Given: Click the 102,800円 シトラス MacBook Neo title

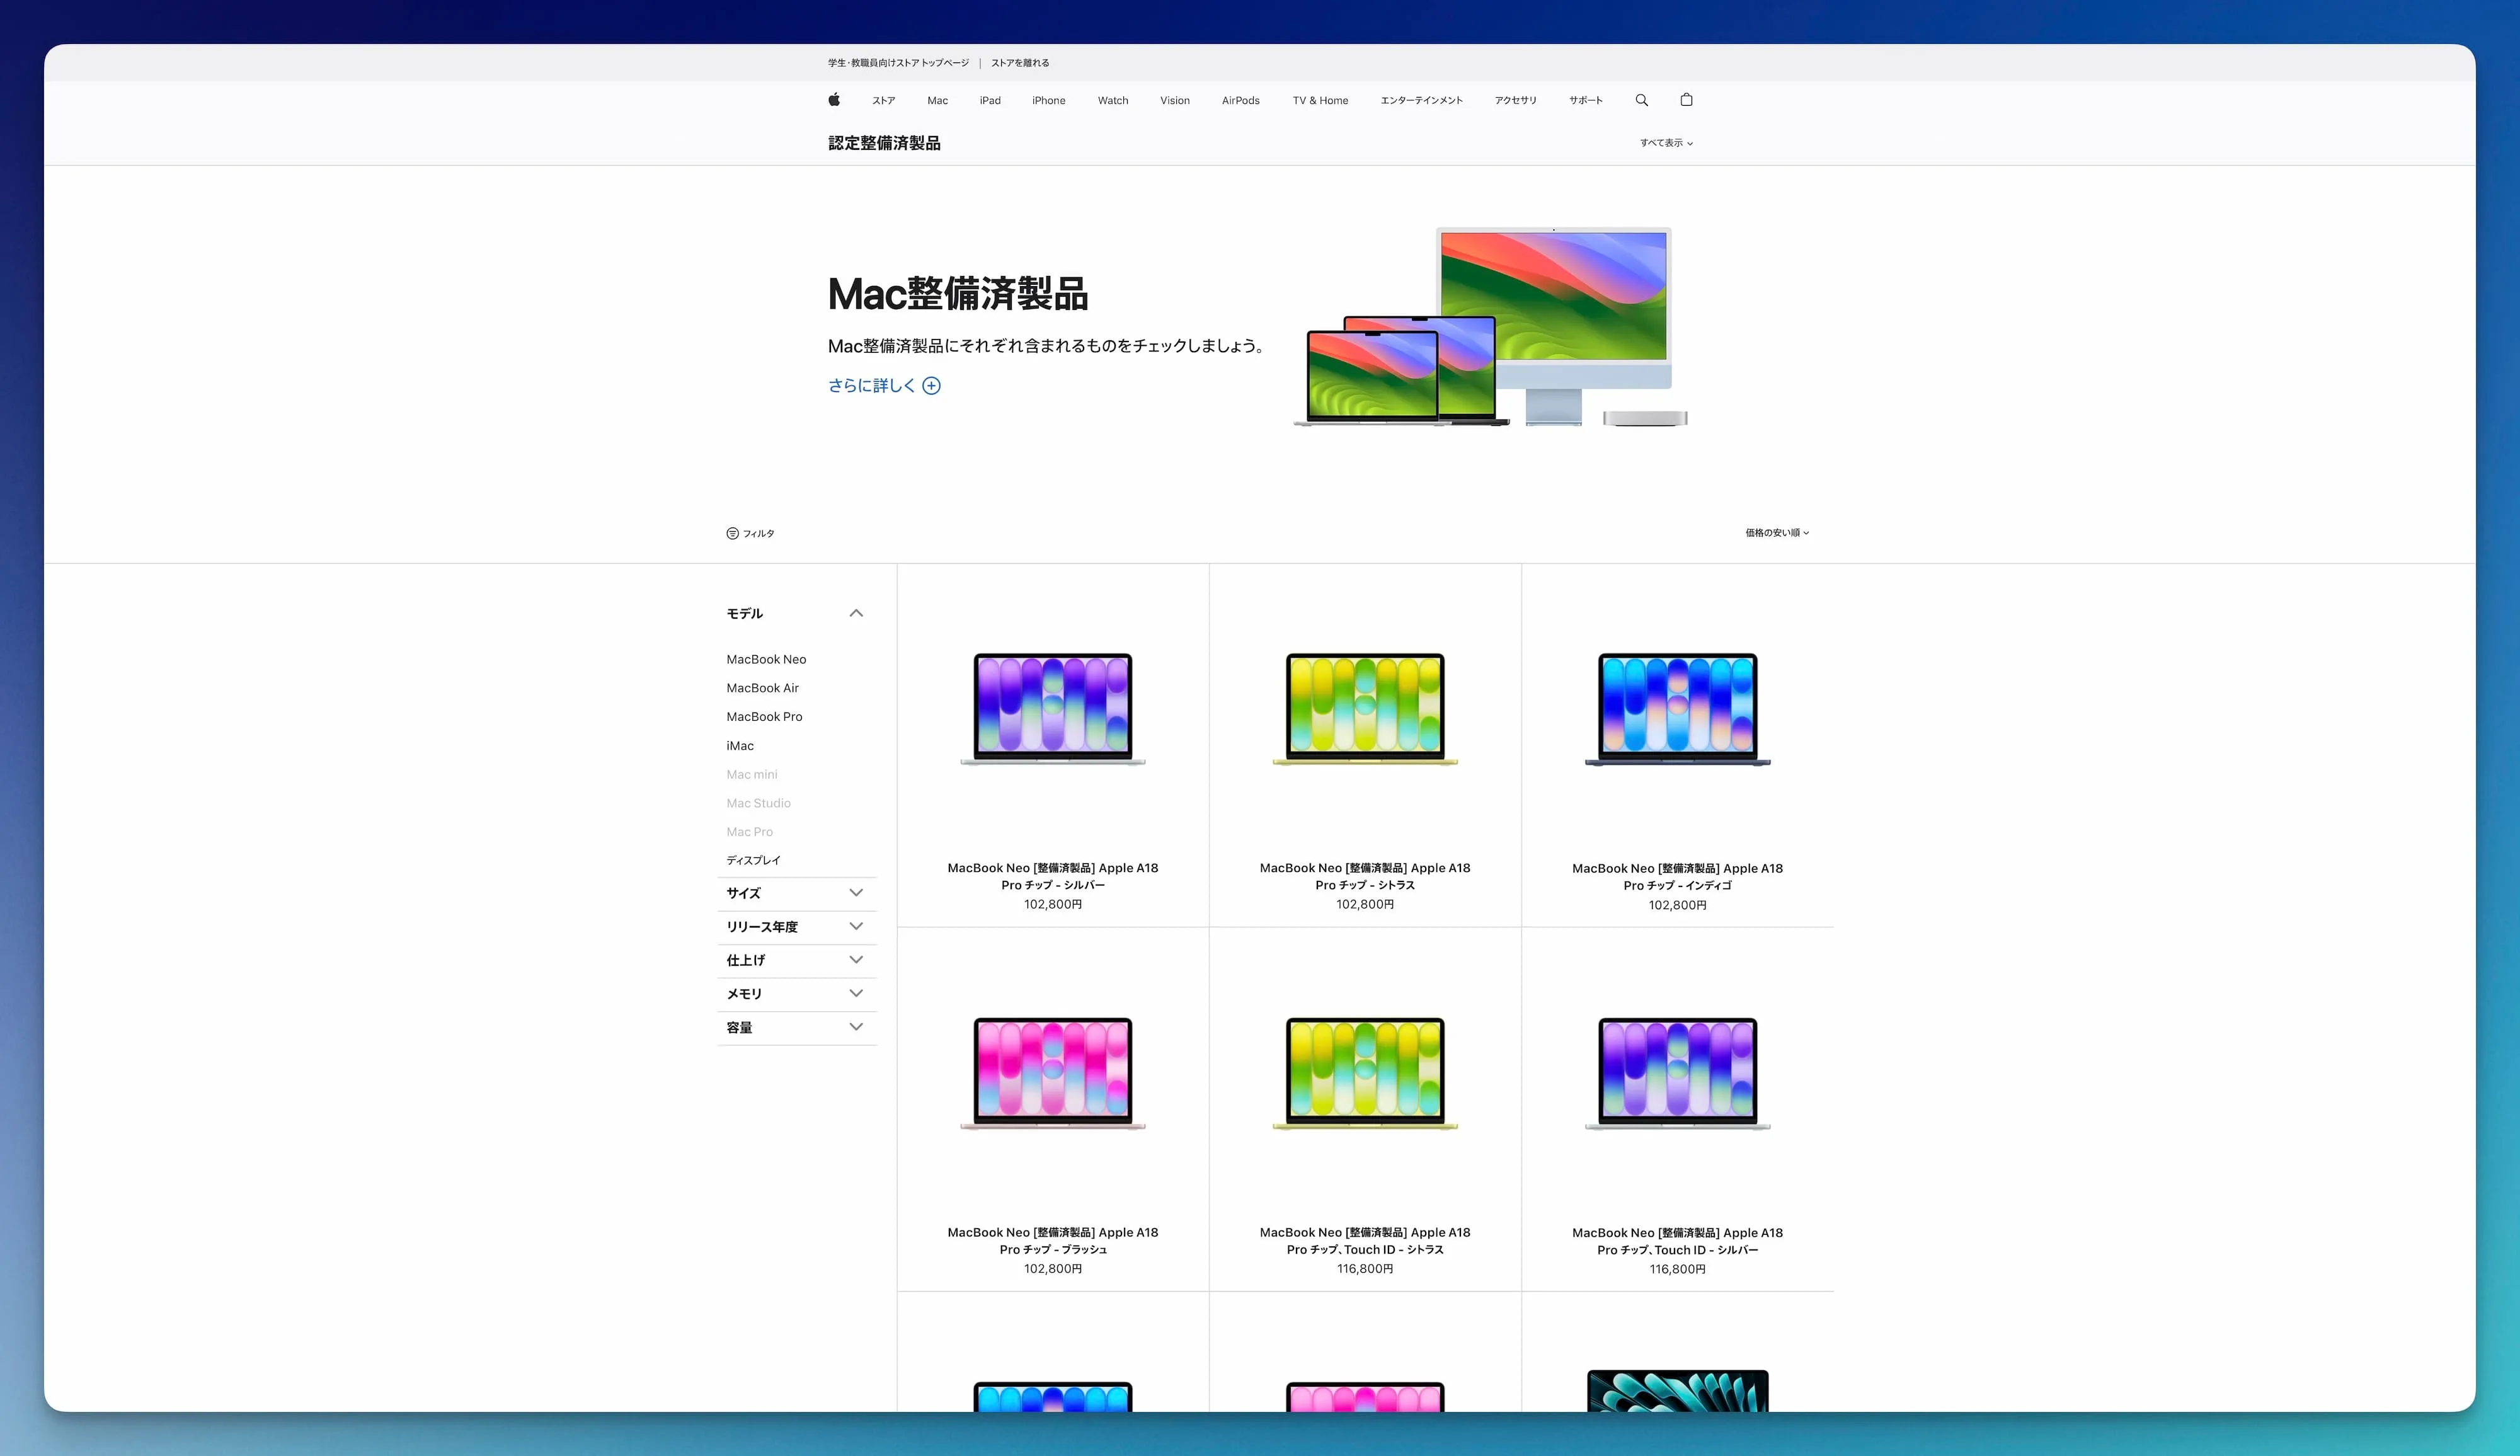Looking at the screenshot, I should (x=1365, y=877).
